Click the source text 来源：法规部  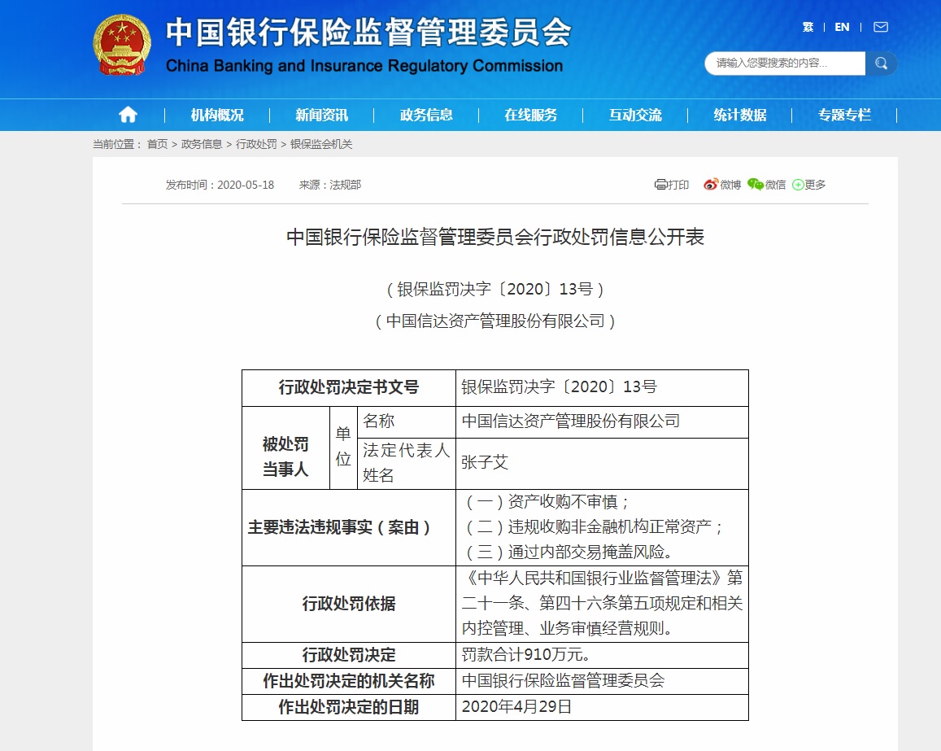(x=330, y=185)
